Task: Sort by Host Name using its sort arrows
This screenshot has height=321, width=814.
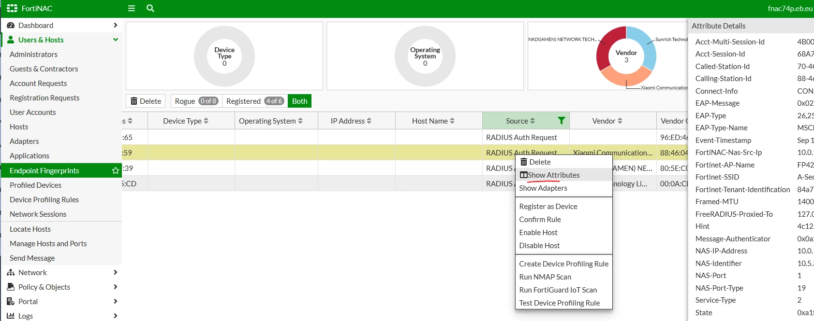Action: (x=452, y=121)
